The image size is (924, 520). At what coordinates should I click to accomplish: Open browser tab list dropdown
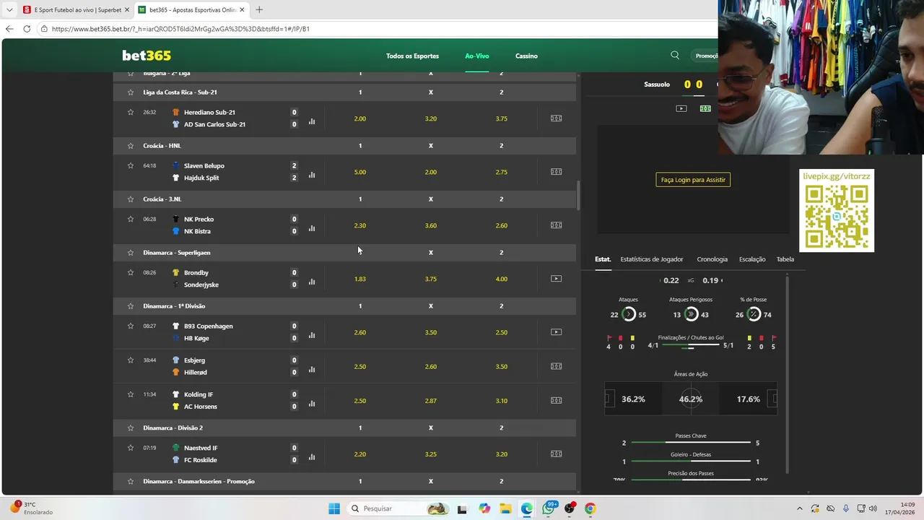click(x=9, y=9)
